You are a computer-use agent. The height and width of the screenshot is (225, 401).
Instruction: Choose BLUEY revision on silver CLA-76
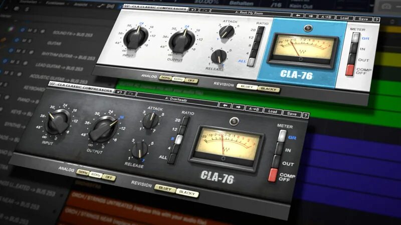[x=247, y=86]
